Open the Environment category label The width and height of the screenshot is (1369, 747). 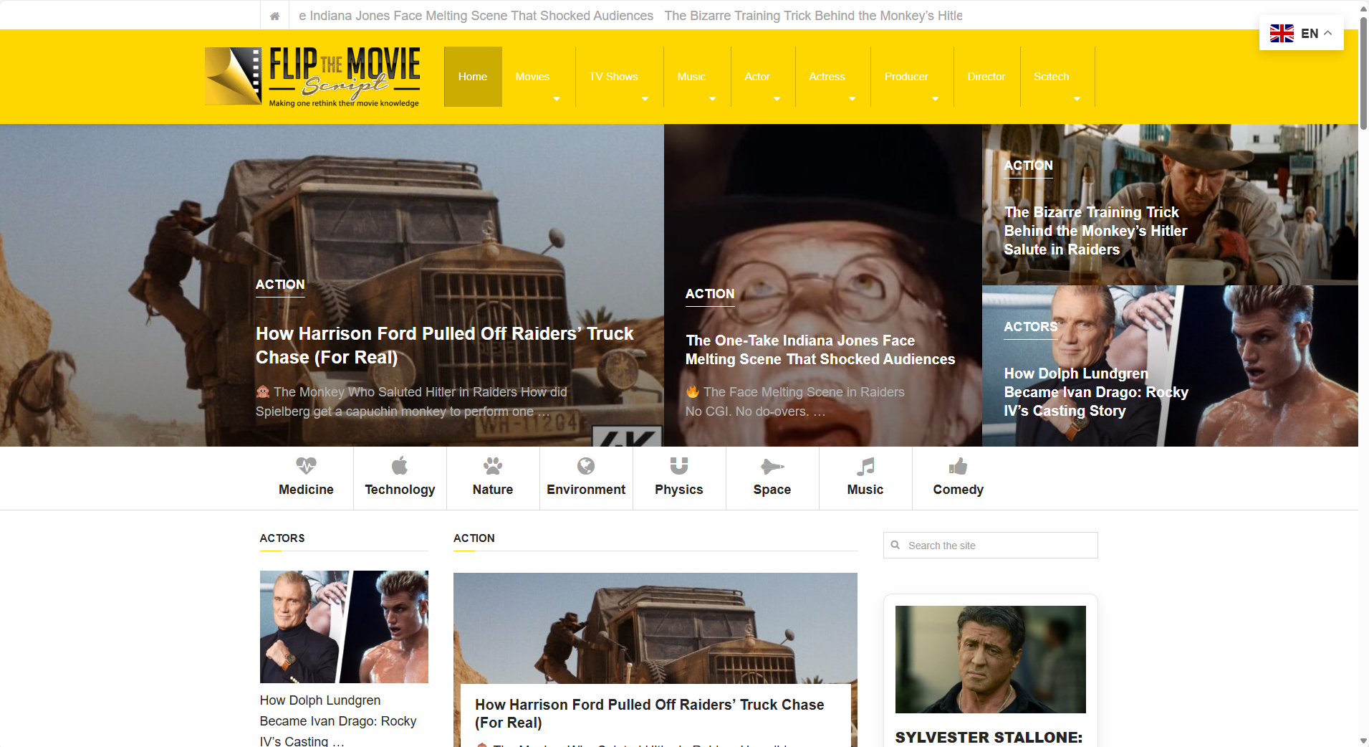pos(586,490)
